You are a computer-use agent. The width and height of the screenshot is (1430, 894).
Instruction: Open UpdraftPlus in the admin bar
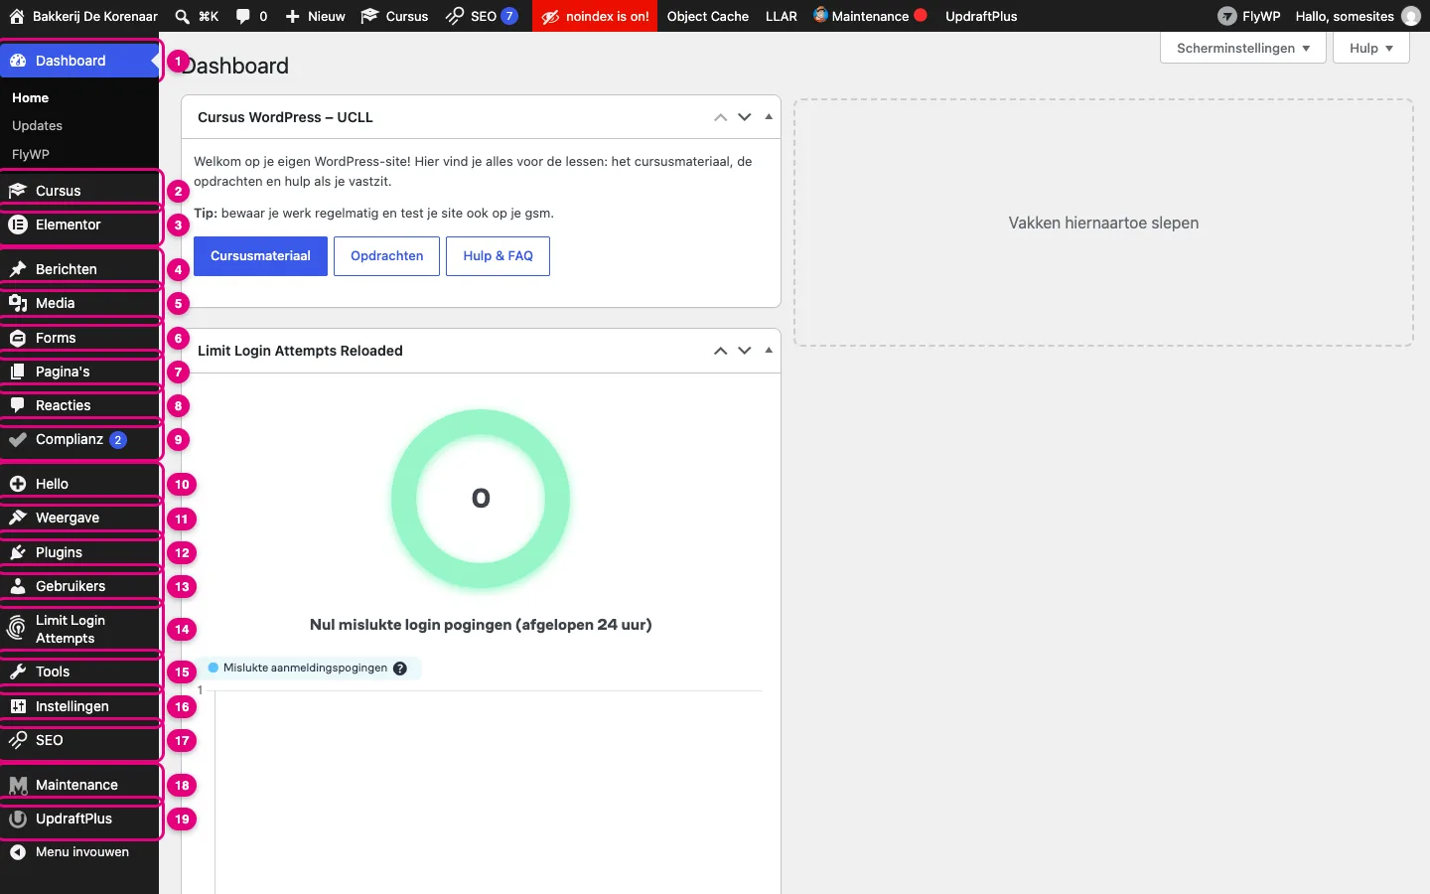981,16
